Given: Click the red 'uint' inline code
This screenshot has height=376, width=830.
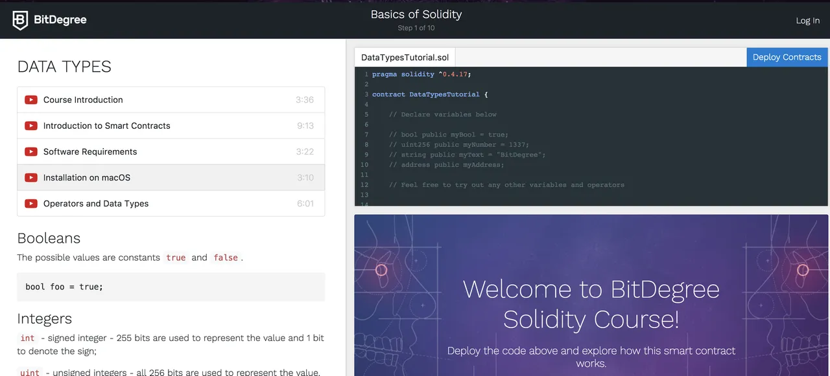Looking at the screenshot, I should [30, 372].
